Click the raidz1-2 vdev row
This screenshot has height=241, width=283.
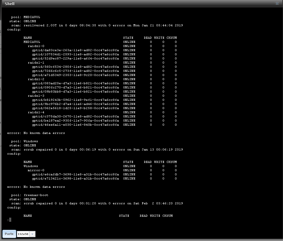pos(102,79)
